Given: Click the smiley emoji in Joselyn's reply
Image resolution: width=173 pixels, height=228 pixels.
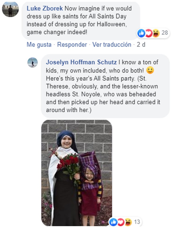Looking at the screenshot, I should pyautogui.click(x=150, y=70).
